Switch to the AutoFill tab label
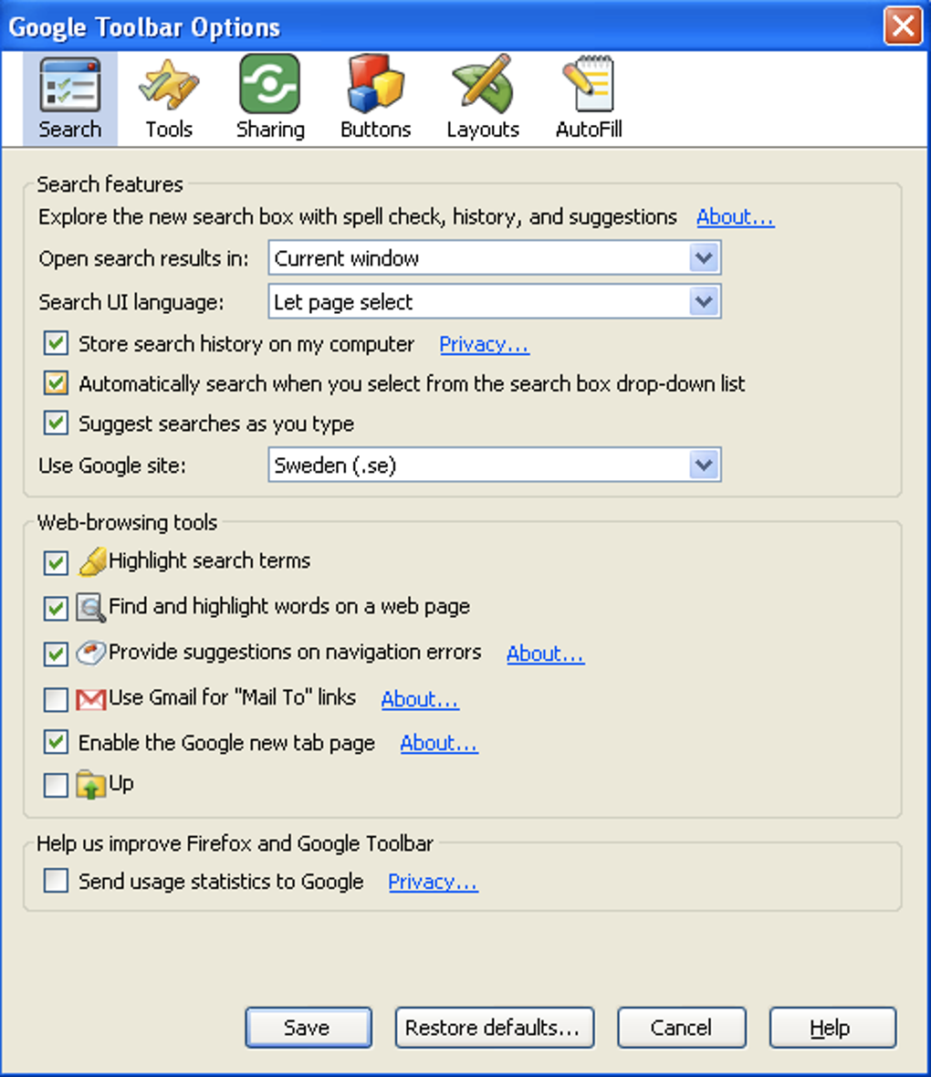This screenshot has width=931, height=1077. tap(589, 129)
